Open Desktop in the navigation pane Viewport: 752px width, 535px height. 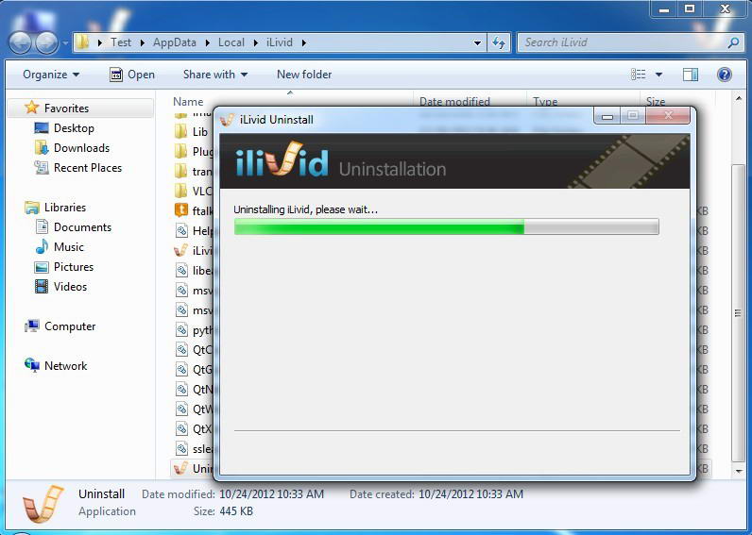tap(74, 128)
